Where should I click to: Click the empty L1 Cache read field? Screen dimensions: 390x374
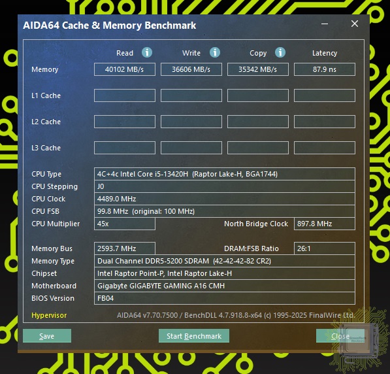coord(125,95)
